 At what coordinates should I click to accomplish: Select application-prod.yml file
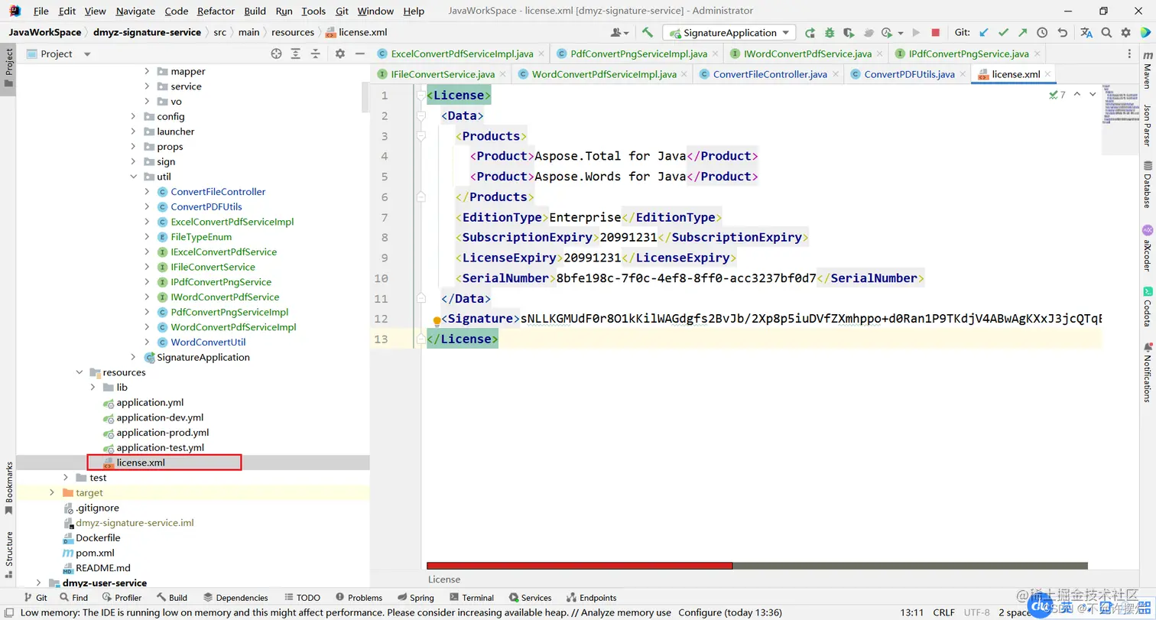coord(163,433)
